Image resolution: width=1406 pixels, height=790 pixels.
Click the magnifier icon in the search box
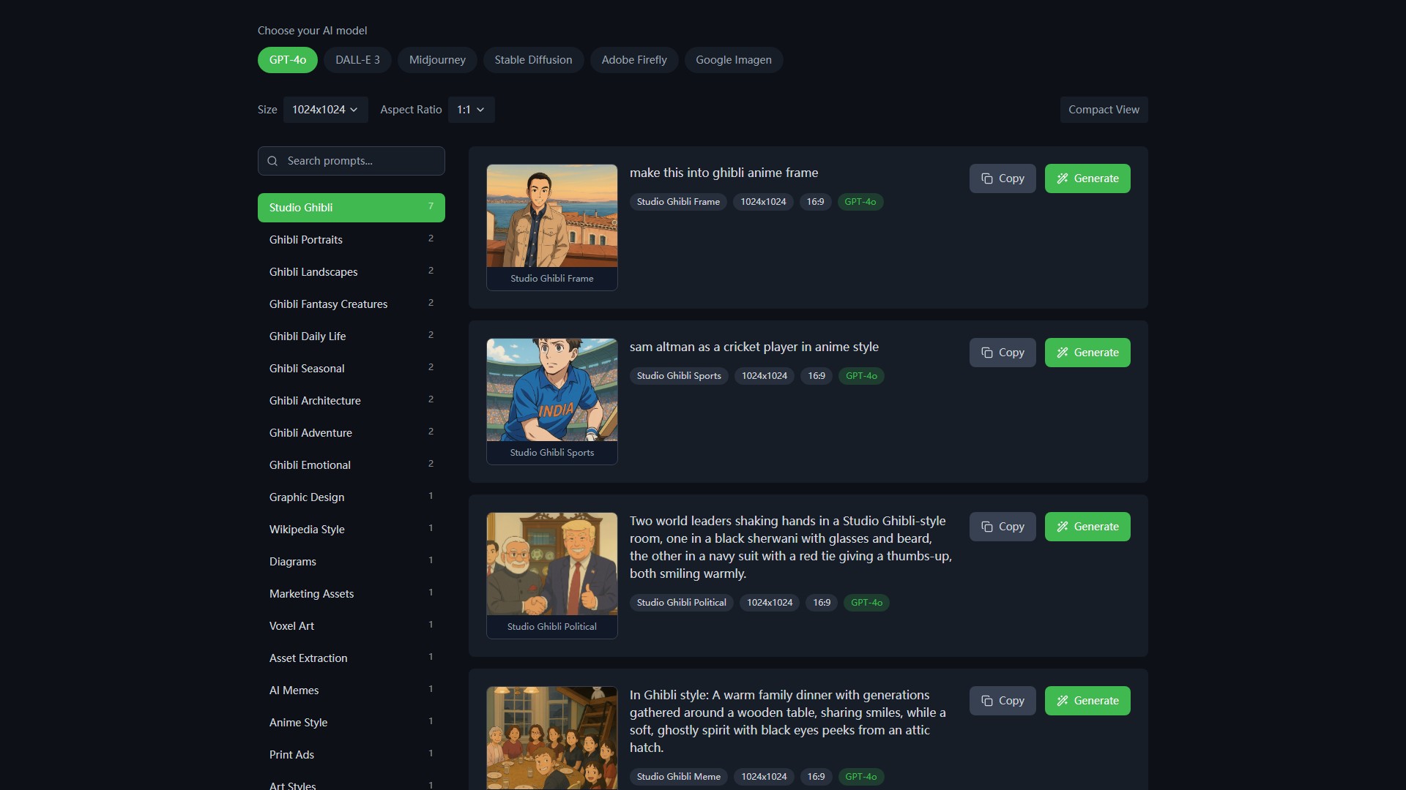click(272, 161)
